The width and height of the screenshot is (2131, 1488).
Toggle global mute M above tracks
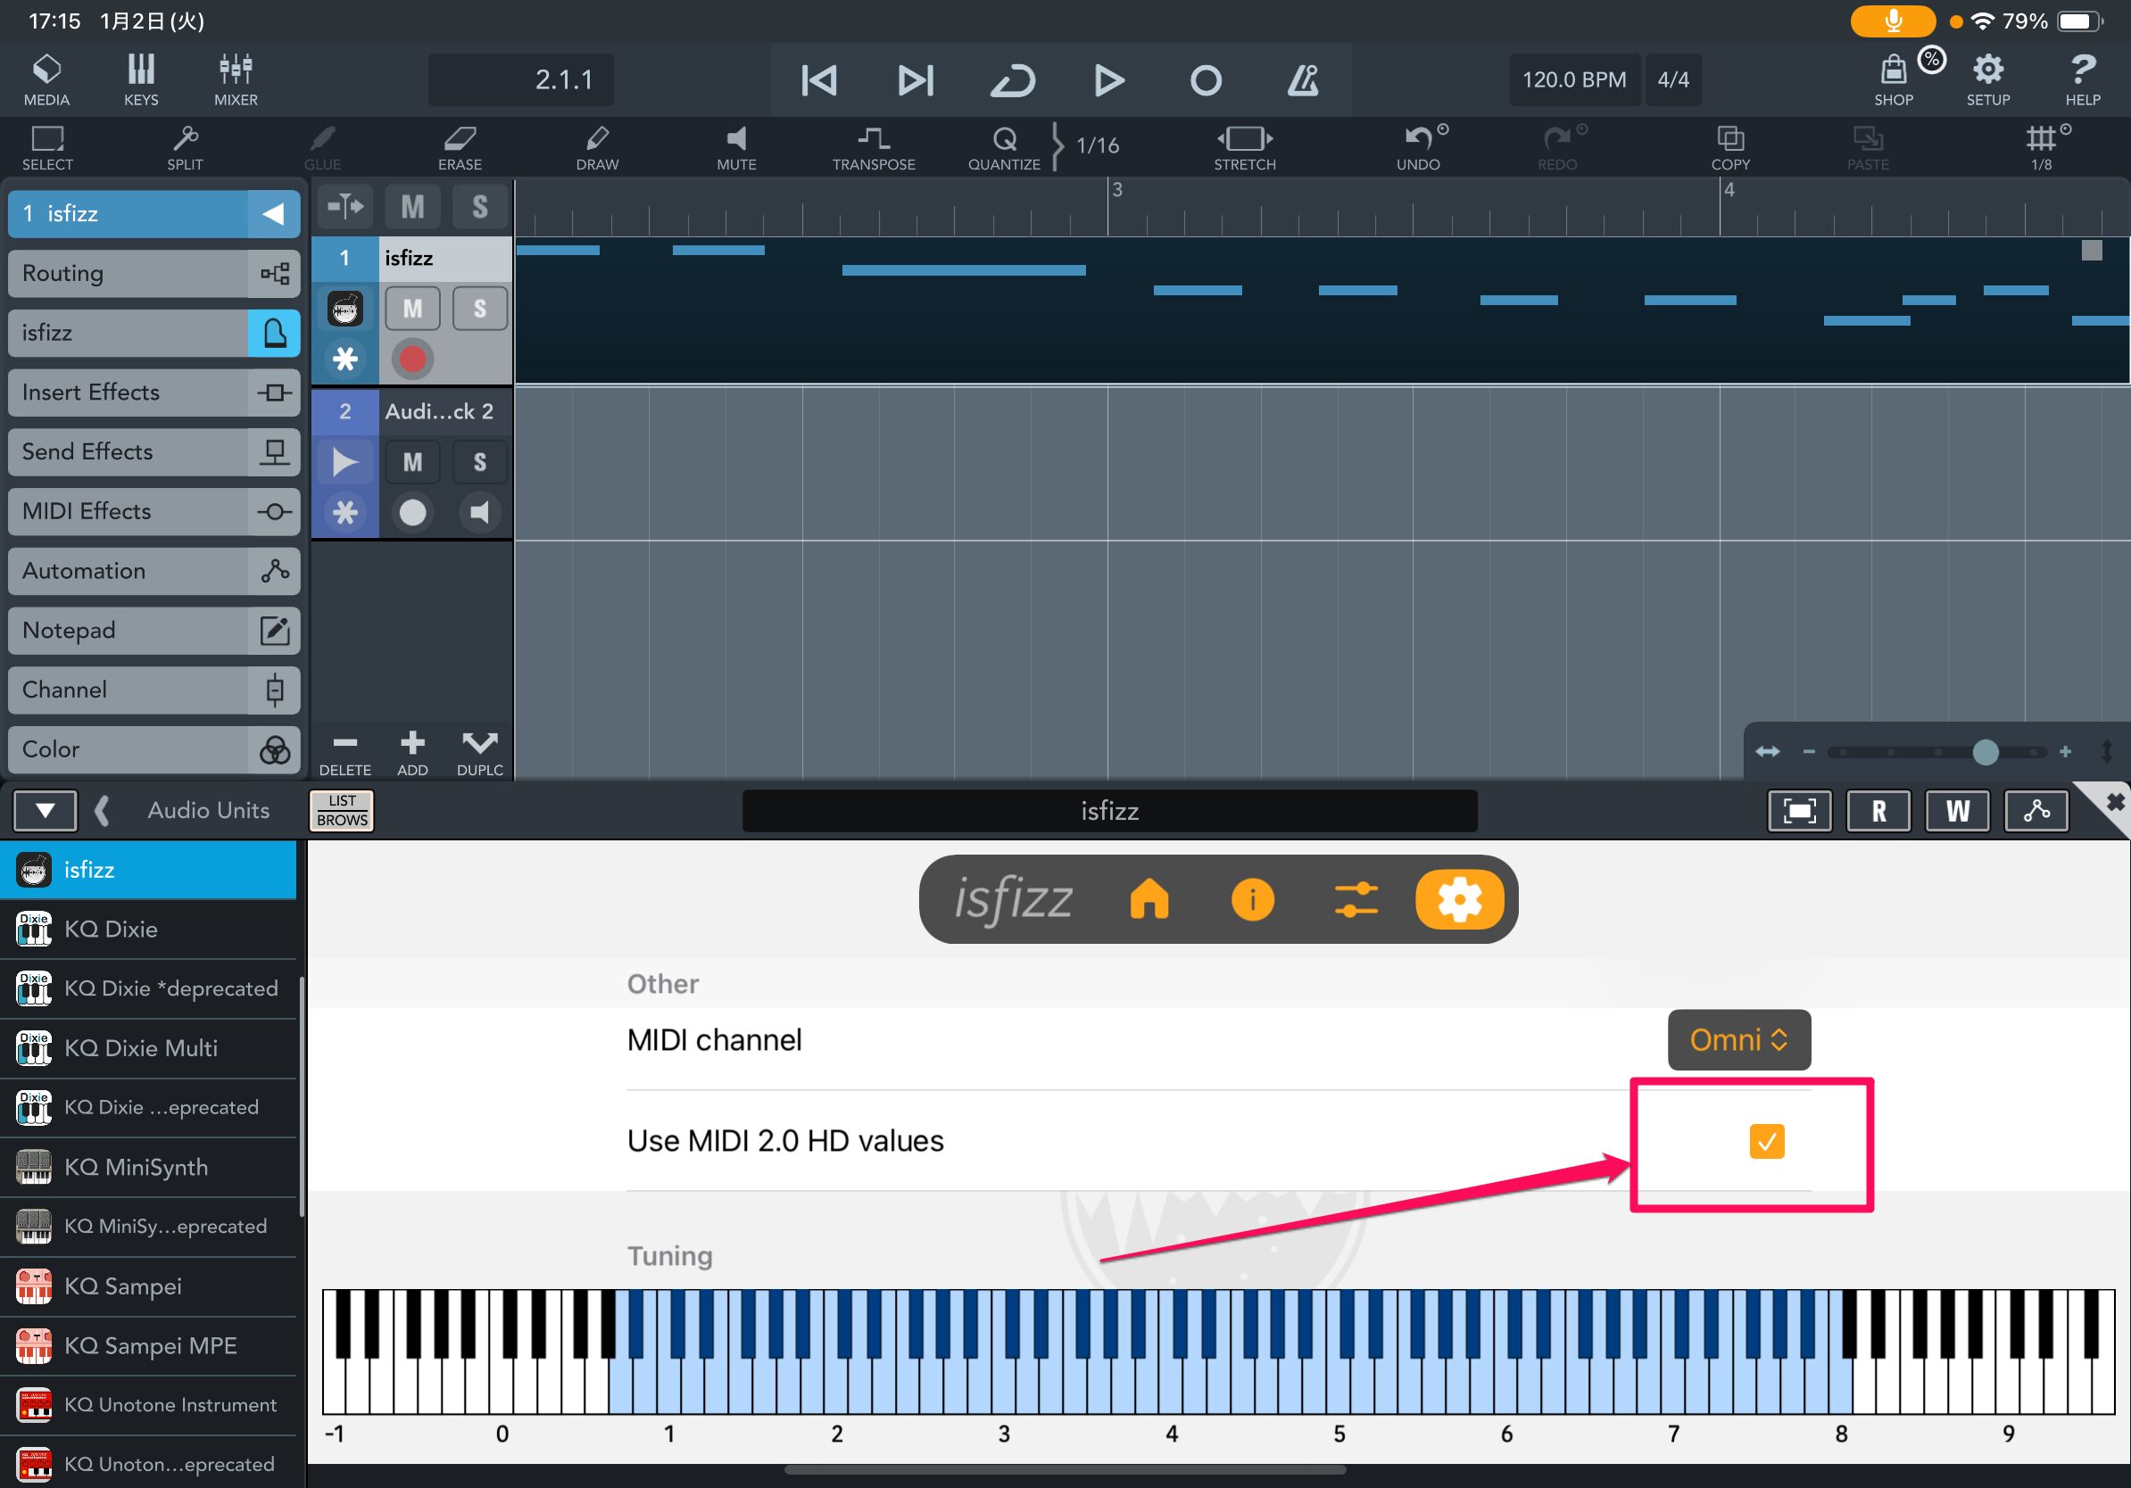click(412, 206)
